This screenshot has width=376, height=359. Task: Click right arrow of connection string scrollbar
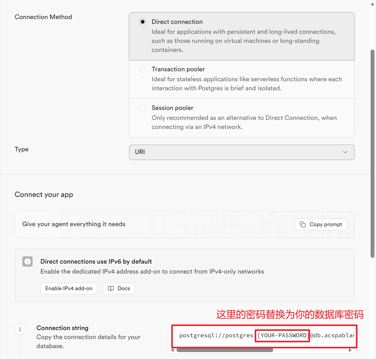click(x=350, y=350)
